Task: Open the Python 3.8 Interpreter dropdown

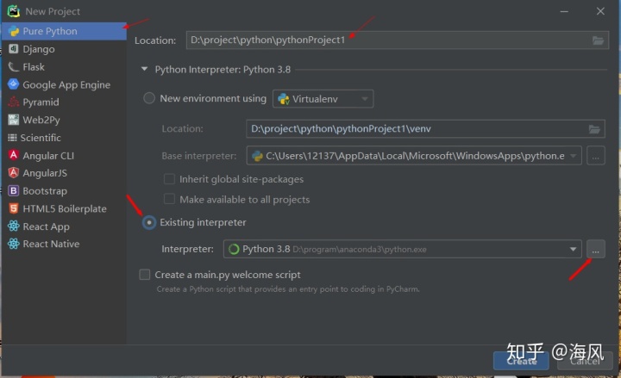Action: tap(403, 249)
